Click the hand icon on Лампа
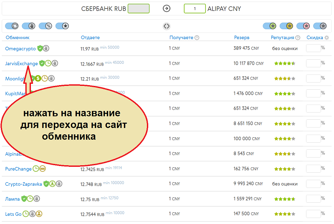This screenshot has width=334, height=224. click(37, 199)
